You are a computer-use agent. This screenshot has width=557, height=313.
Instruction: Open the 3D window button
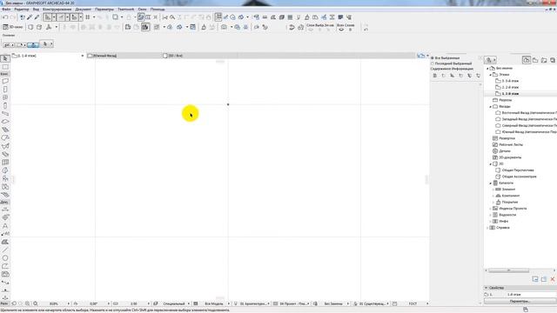(13, 27)
